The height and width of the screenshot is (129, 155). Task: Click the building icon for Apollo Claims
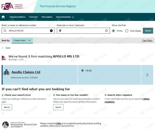6,72
